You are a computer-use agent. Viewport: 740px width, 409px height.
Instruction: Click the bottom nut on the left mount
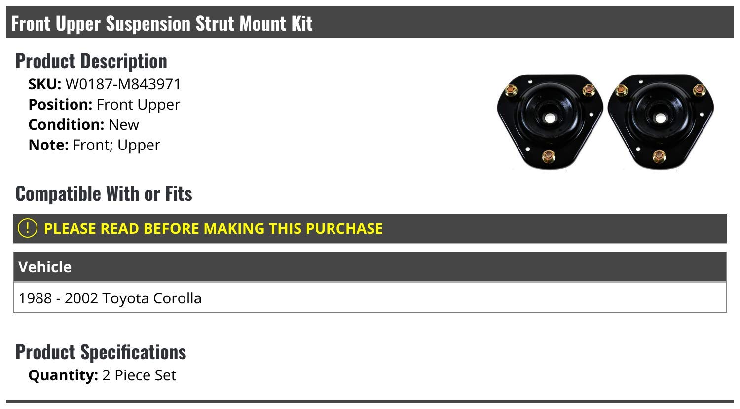549,157
